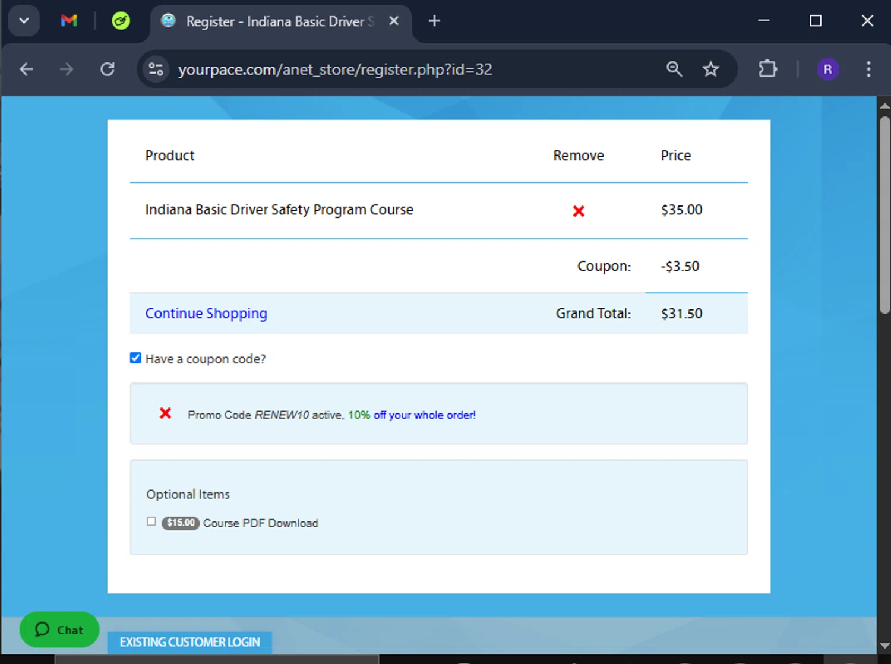
Task: Open the green pinned tab icon
Action: pos(121,21)
